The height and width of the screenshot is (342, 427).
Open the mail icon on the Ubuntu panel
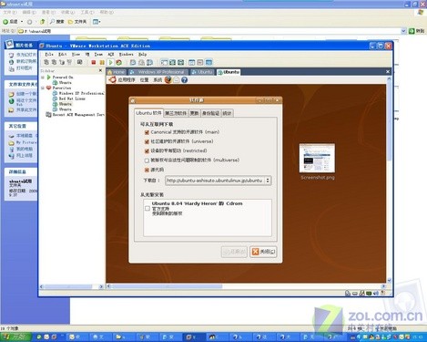tap(177, 80)
